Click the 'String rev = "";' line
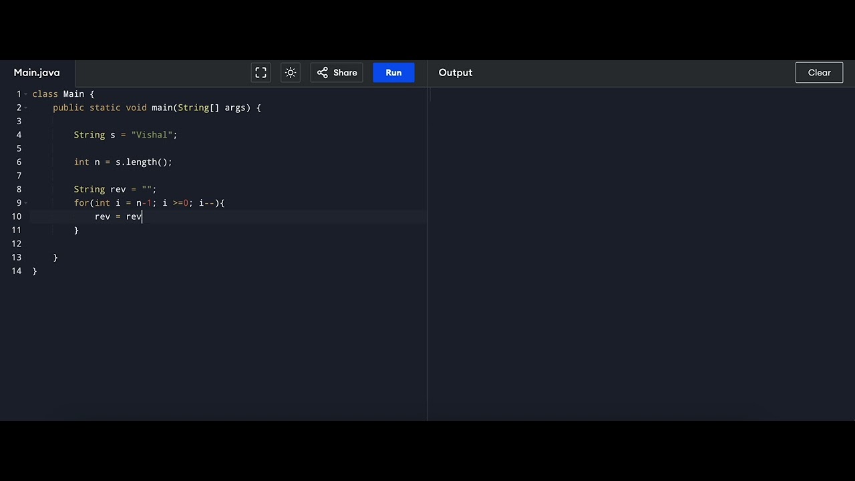 pos(115,190)
